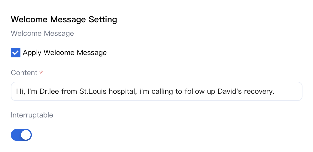Screen dimensions: 313x152
Task: Turn off the Interruptable toggle switch
Action: [21, 135]
